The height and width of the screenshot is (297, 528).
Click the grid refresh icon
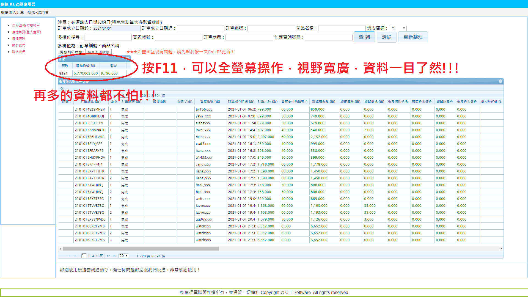61,89
